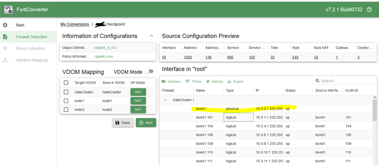The height and width of the screenshot is (165, 379).
Task: Click the Density button
Action: click(214, 81)
